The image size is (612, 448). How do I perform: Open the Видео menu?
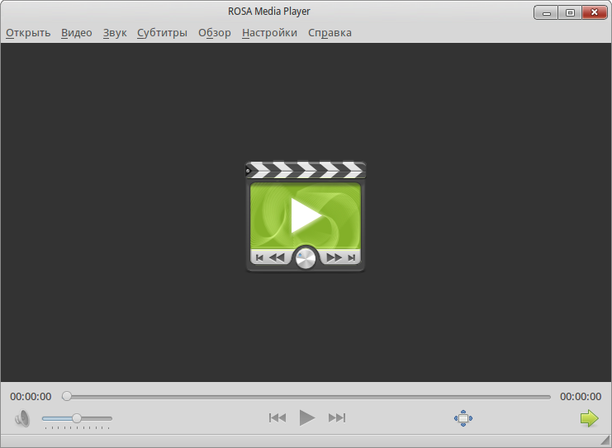[77, 33]
